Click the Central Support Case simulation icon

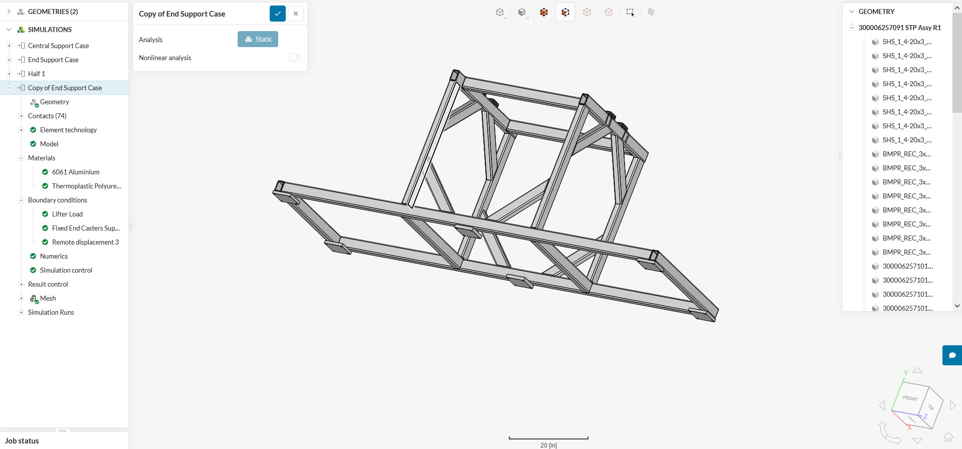click(x=21, y=46)
